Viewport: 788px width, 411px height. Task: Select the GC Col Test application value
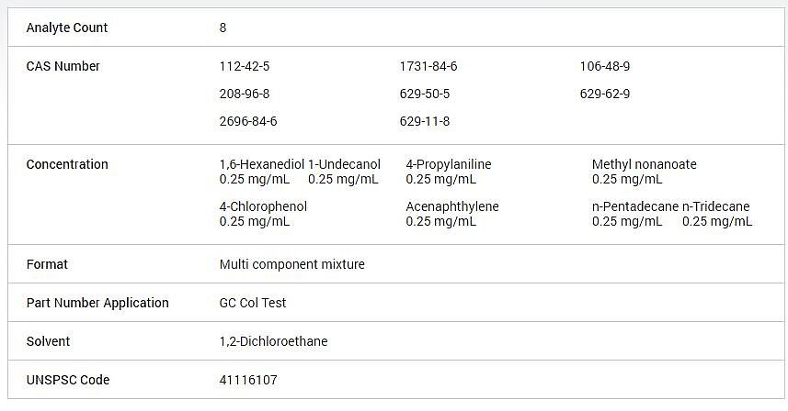pyautogui.click(x=252, y=303)
